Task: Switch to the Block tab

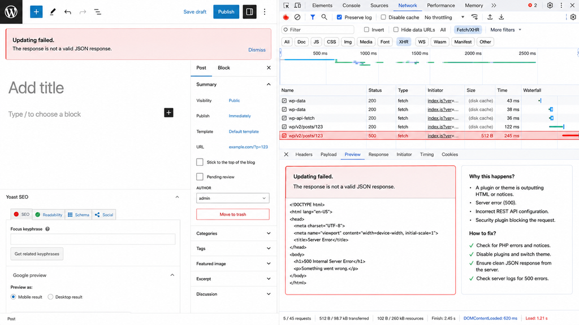Action: (x=224, y=68)
